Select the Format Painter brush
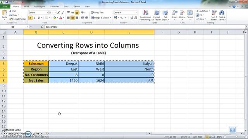 10,19
